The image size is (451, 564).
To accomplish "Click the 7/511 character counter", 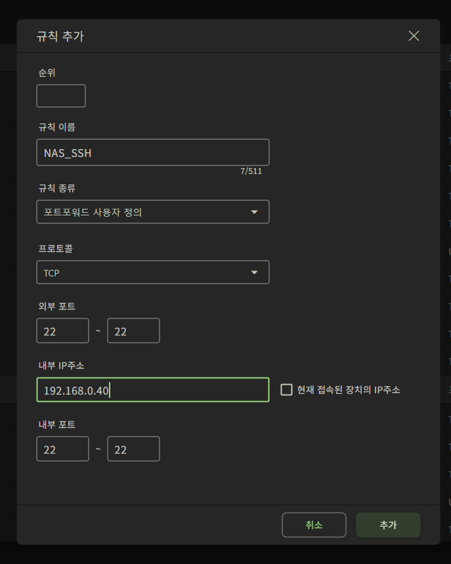I will pyautogui.click(x=255, y=171).
